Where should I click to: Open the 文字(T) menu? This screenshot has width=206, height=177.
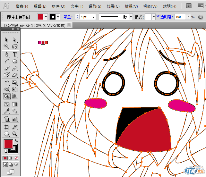point(77,6)
